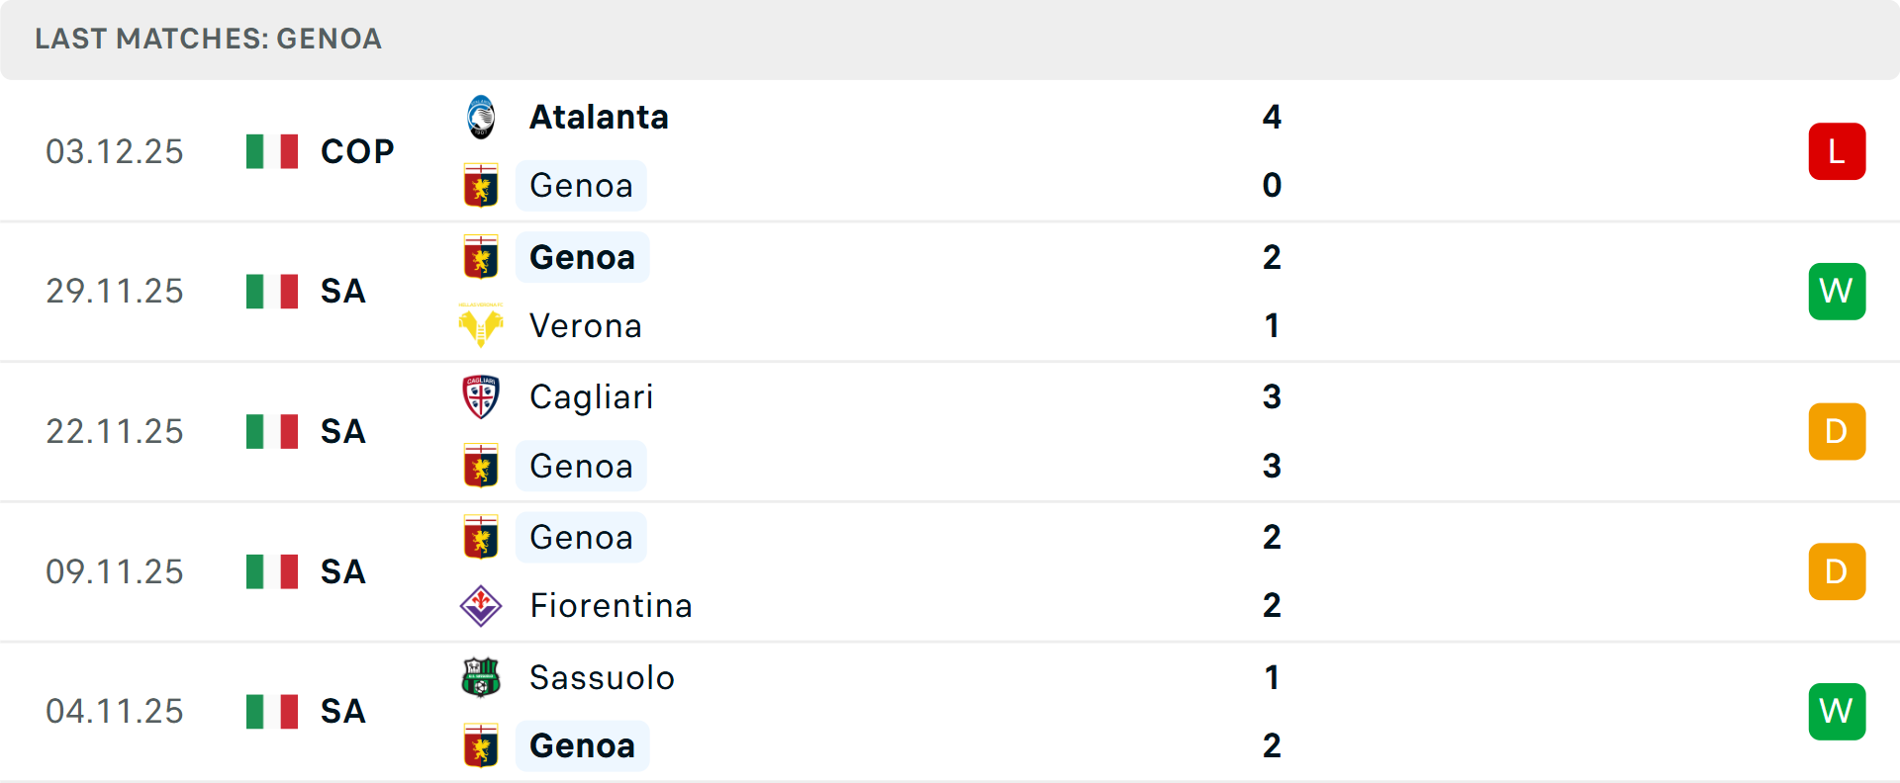Click Genoa crest in the Atalanta match
Screen dimensions: 1900x783
[481, 186]
